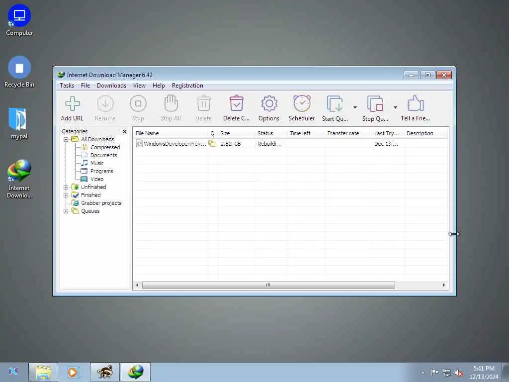Select the Finished category
This screenshot has width=509, height=382.
coord(90,195)
